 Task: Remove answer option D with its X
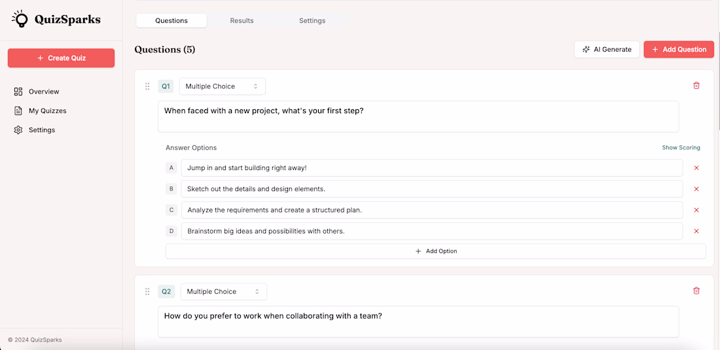(x=696, y=231)
